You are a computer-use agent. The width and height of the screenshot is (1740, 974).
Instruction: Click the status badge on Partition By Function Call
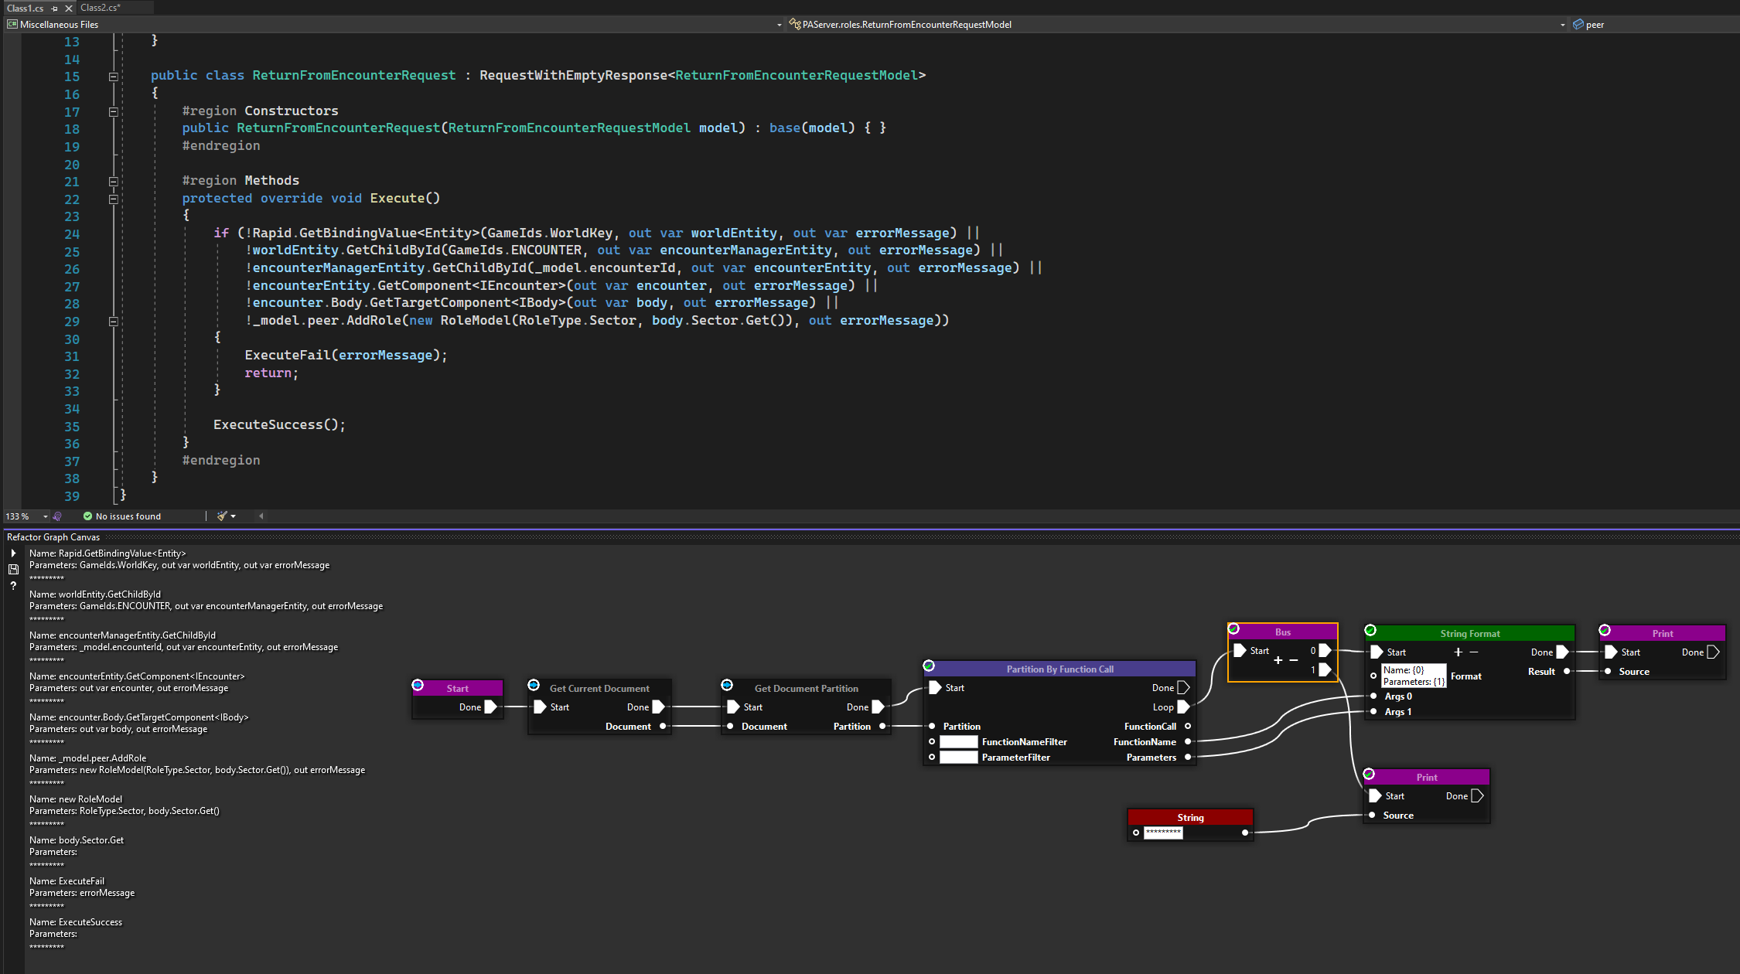pos(929,666)
